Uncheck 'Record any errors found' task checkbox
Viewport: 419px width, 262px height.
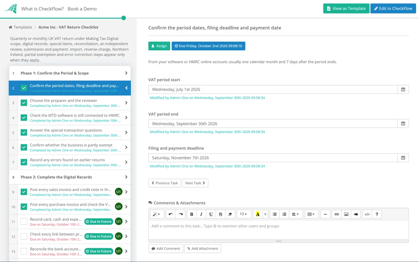(x=24, y=162)
